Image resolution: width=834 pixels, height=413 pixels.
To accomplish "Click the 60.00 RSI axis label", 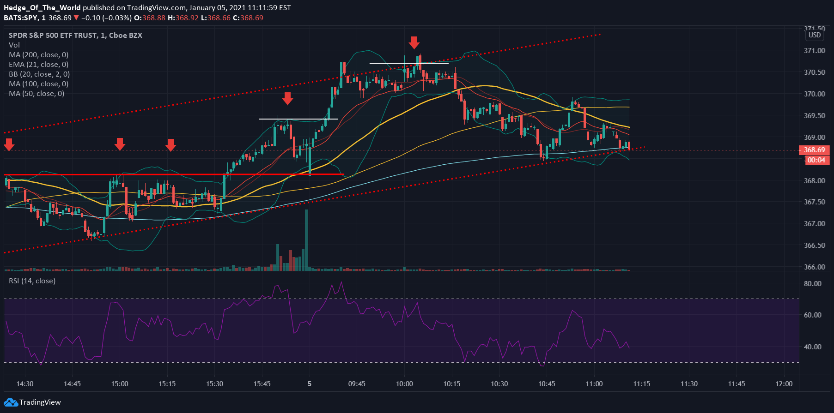I will click(x=813, y=315).
